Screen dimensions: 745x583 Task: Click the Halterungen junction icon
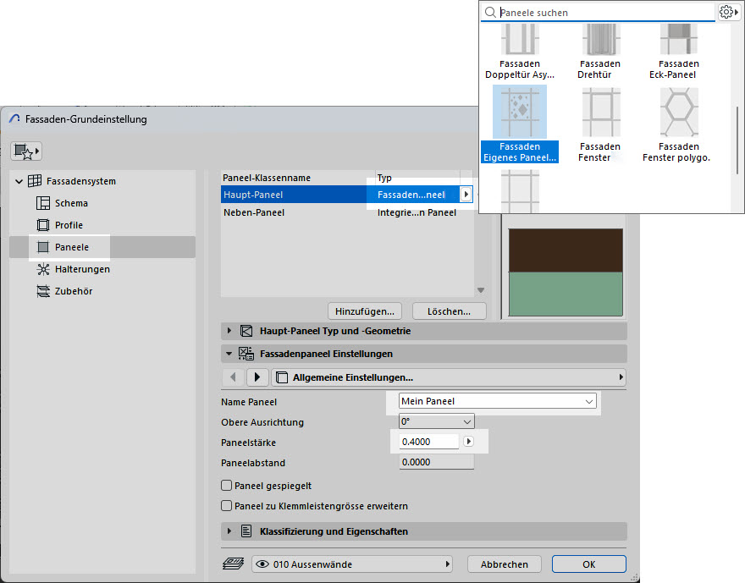[43, 269]
